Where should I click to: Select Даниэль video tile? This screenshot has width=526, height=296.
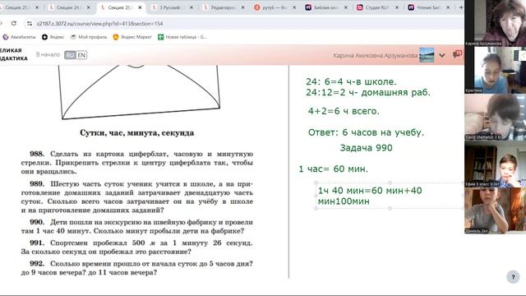tap(495, 210)
